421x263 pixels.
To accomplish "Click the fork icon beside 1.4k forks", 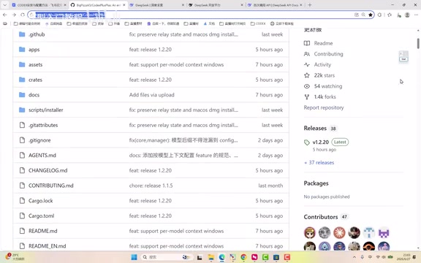I will coord(307,97).
